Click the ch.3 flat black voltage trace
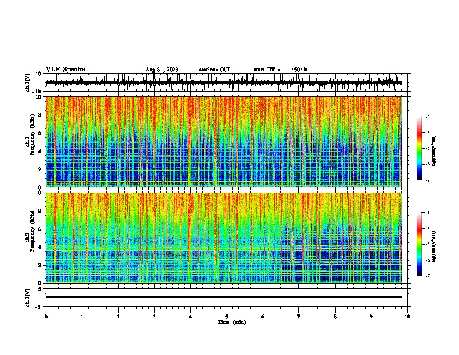459x355 pixels. [223, 297]
